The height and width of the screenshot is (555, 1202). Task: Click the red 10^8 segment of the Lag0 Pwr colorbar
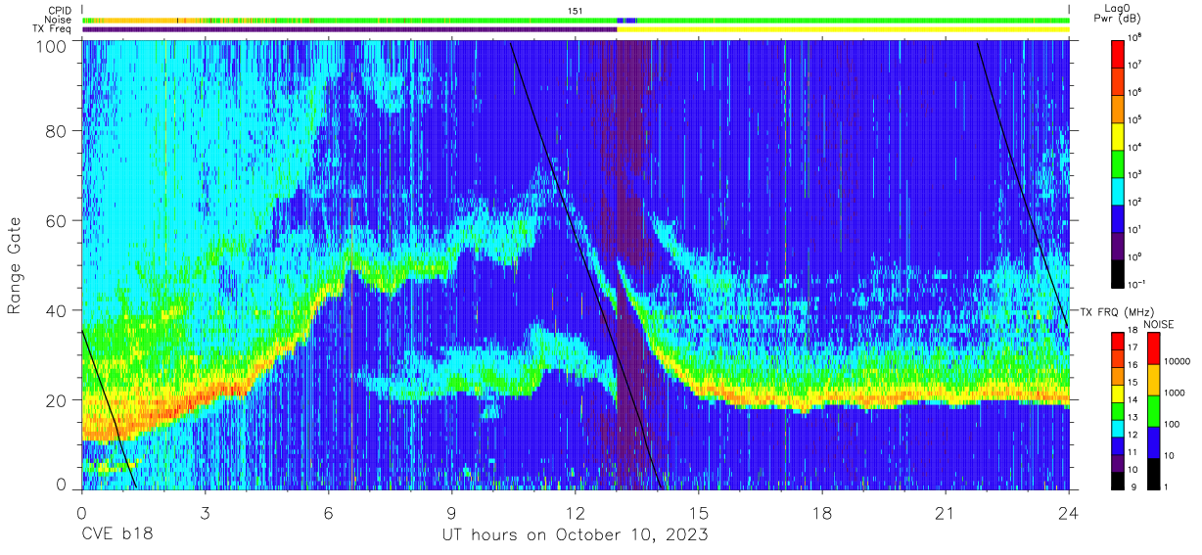[x=1117, y=52]
